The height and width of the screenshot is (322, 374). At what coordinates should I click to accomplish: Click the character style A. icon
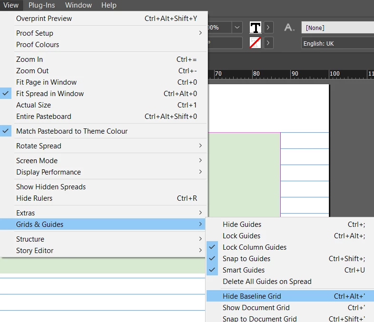[289, 28]
